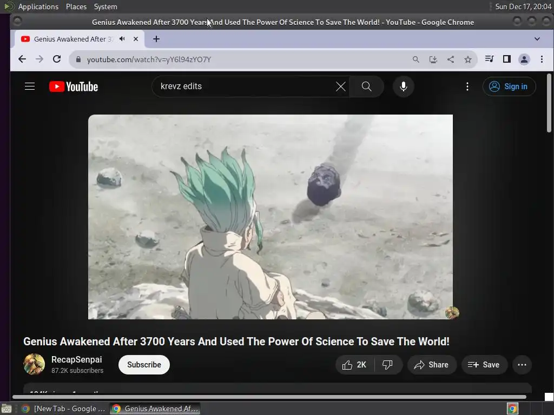Open the Places menu

pyautogui.click(x=76, y=6)
